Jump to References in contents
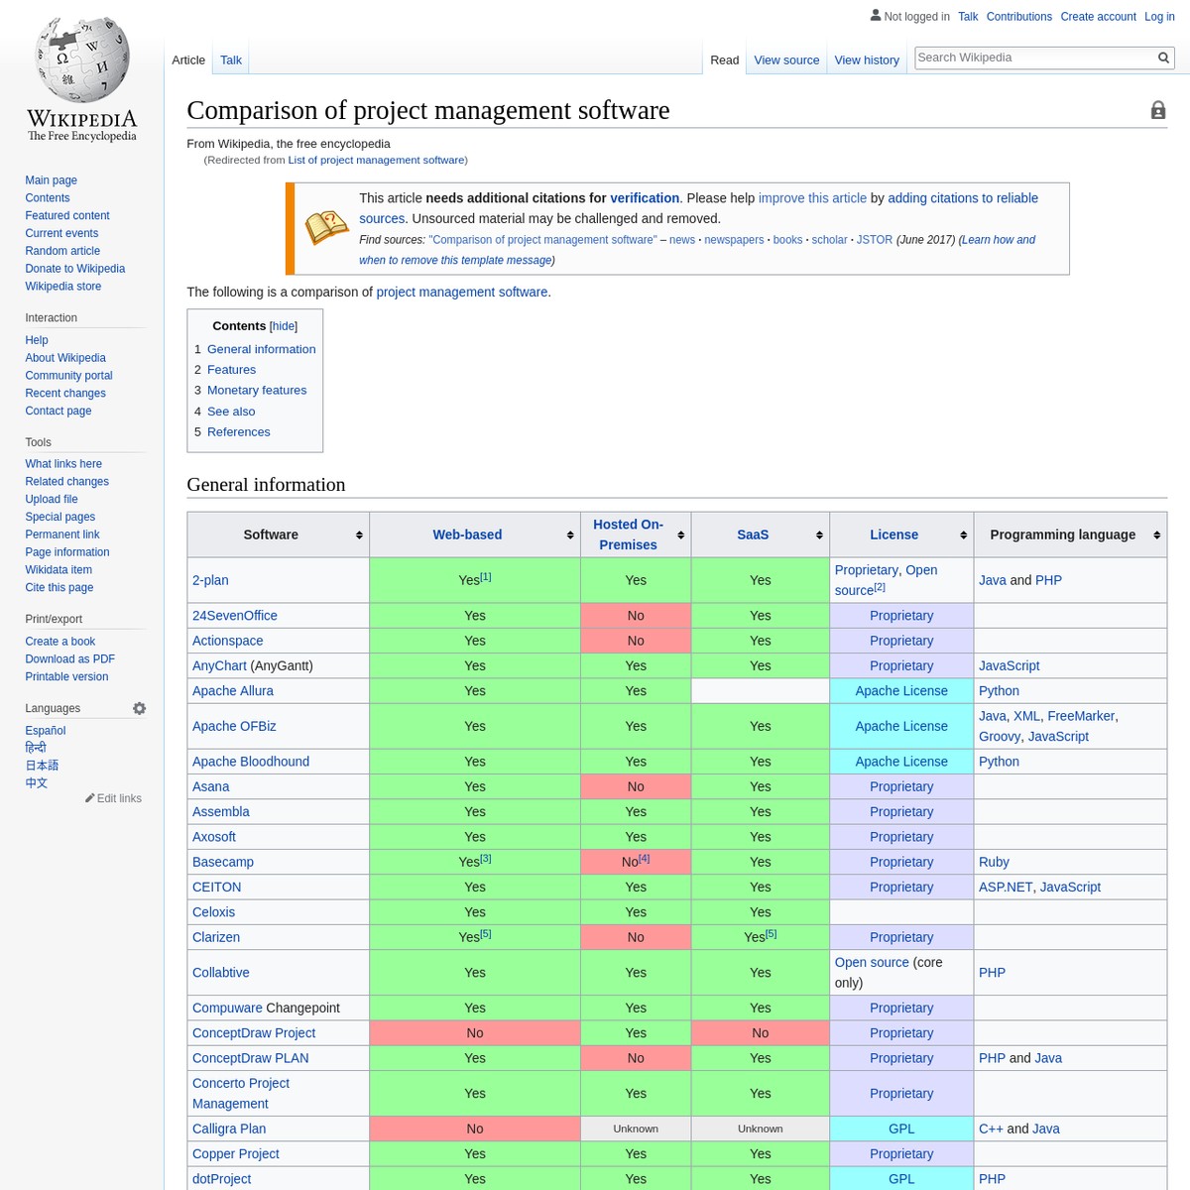Image resolution: width=1190 pixels, height=1190 pixels. tap(239, 432)
